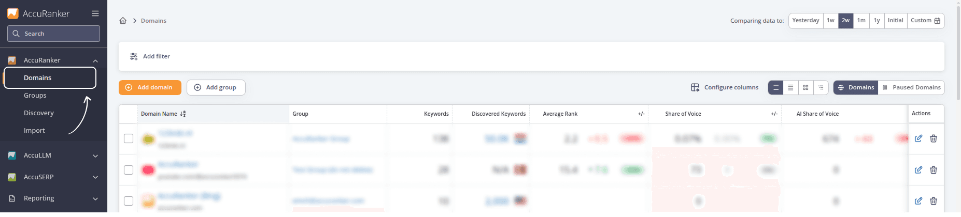This screenshot has height=217, width=961.
Task: Select the 1w comparison period
Action: 831,21
